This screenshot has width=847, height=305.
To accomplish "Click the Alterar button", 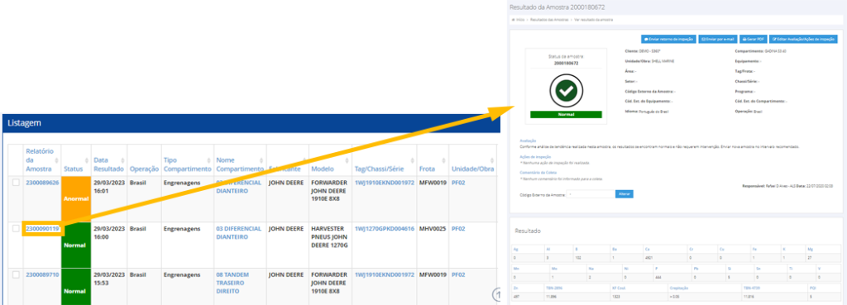I will tap(624, 193).
